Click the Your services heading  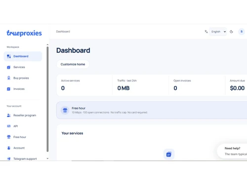click(x=72, y=133)
